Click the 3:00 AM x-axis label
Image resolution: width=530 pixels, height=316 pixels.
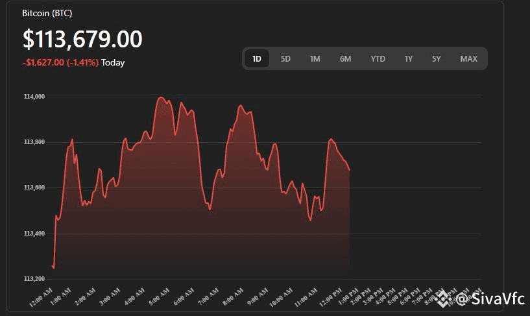tap(110, 297)
